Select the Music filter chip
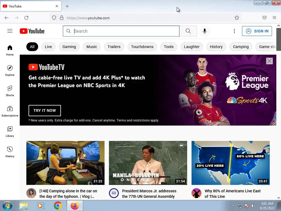The image size is (281, 211). 92,47
